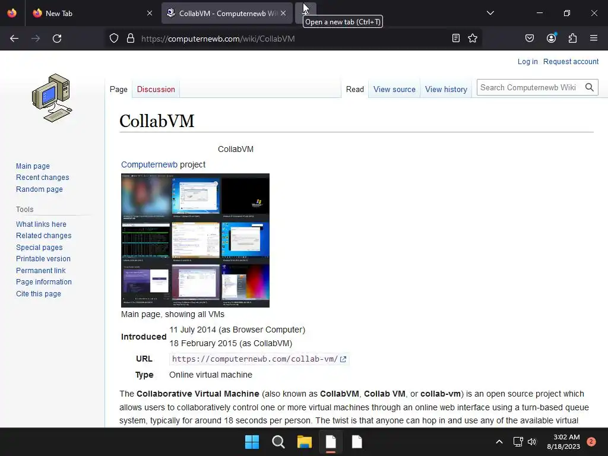Go back to the previous page
Screen dimensions: 608x456
tap(14, 39)
